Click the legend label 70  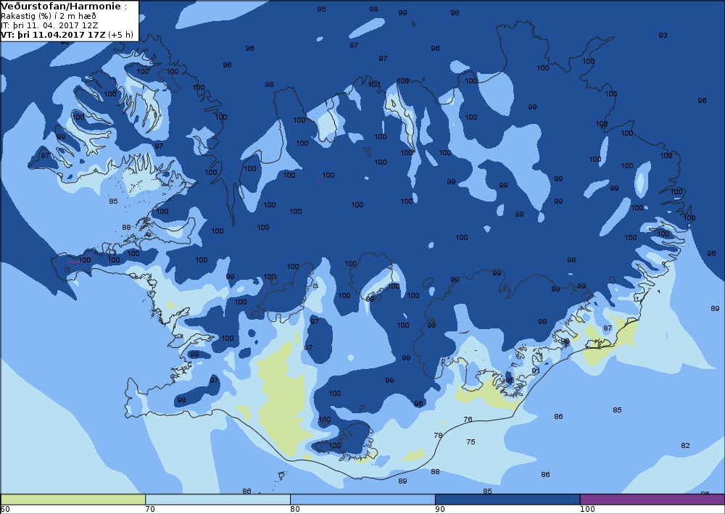150,510
